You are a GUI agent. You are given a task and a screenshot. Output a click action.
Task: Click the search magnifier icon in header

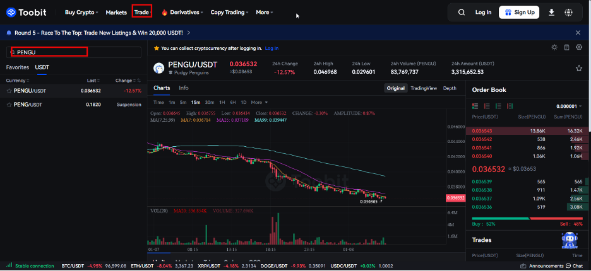[x=462, y=13]
